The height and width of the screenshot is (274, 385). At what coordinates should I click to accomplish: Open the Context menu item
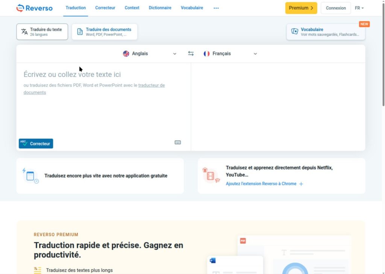pyautogui.click(x=132, y=8)
